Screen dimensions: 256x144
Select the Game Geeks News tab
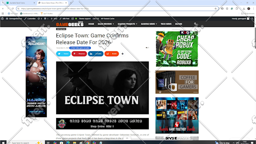pos(53,3)
